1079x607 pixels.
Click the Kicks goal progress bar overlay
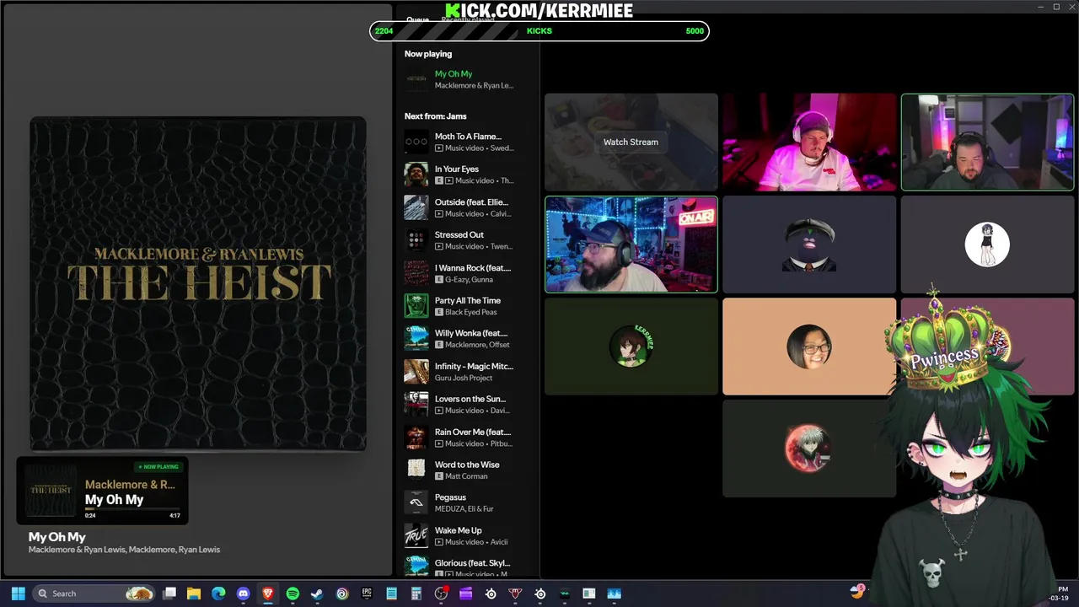coord(539,31)
